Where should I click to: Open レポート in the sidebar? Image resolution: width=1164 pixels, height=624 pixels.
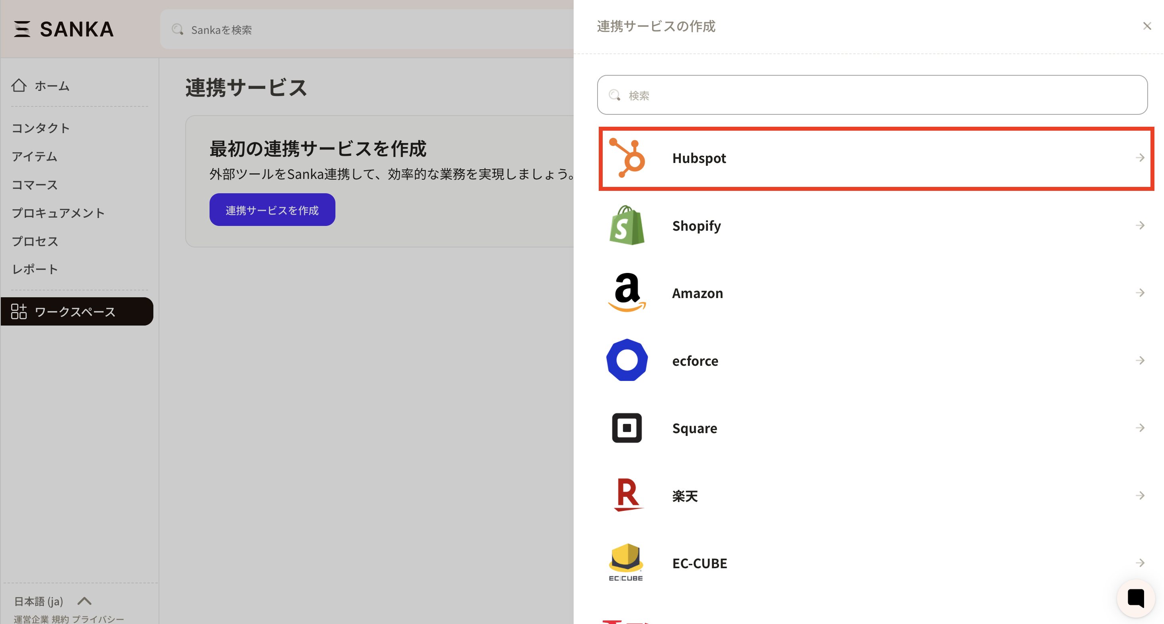(35, 269)
